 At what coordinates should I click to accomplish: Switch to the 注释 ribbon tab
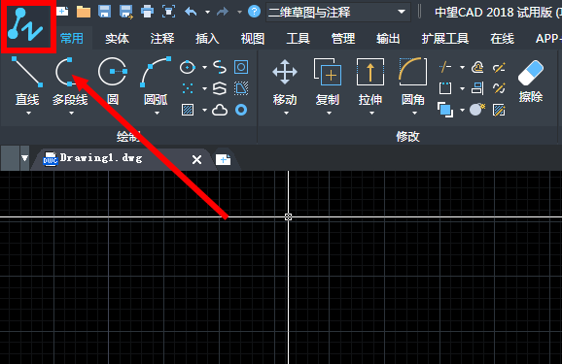(x=162, y=38)
